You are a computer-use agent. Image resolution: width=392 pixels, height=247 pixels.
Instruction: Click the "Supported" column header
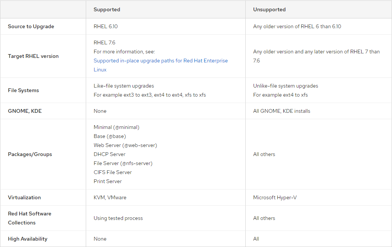point(107,9)
